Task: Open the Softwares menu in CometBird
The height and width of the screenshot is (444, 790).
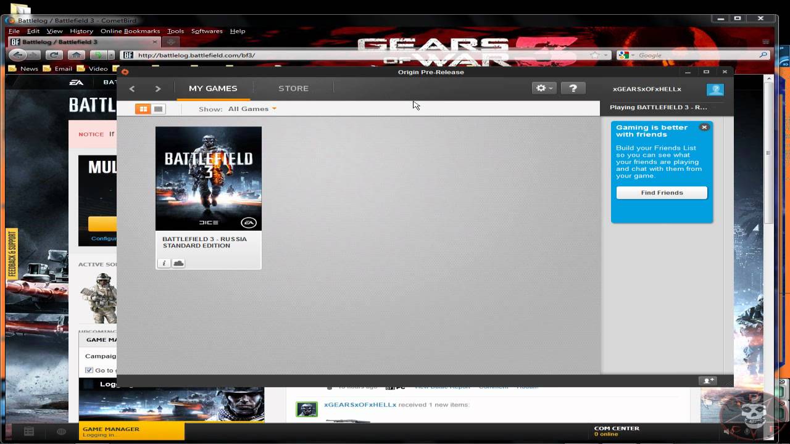Action: click(207, 31)
